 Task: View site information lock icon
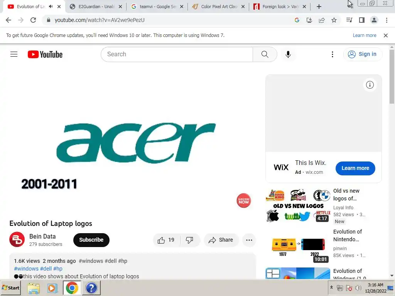pos(49,20)
